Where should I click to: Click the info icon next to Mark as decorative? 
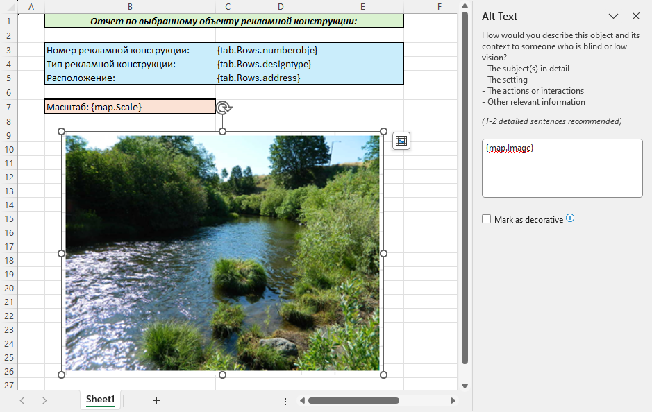tap(570, 218)
